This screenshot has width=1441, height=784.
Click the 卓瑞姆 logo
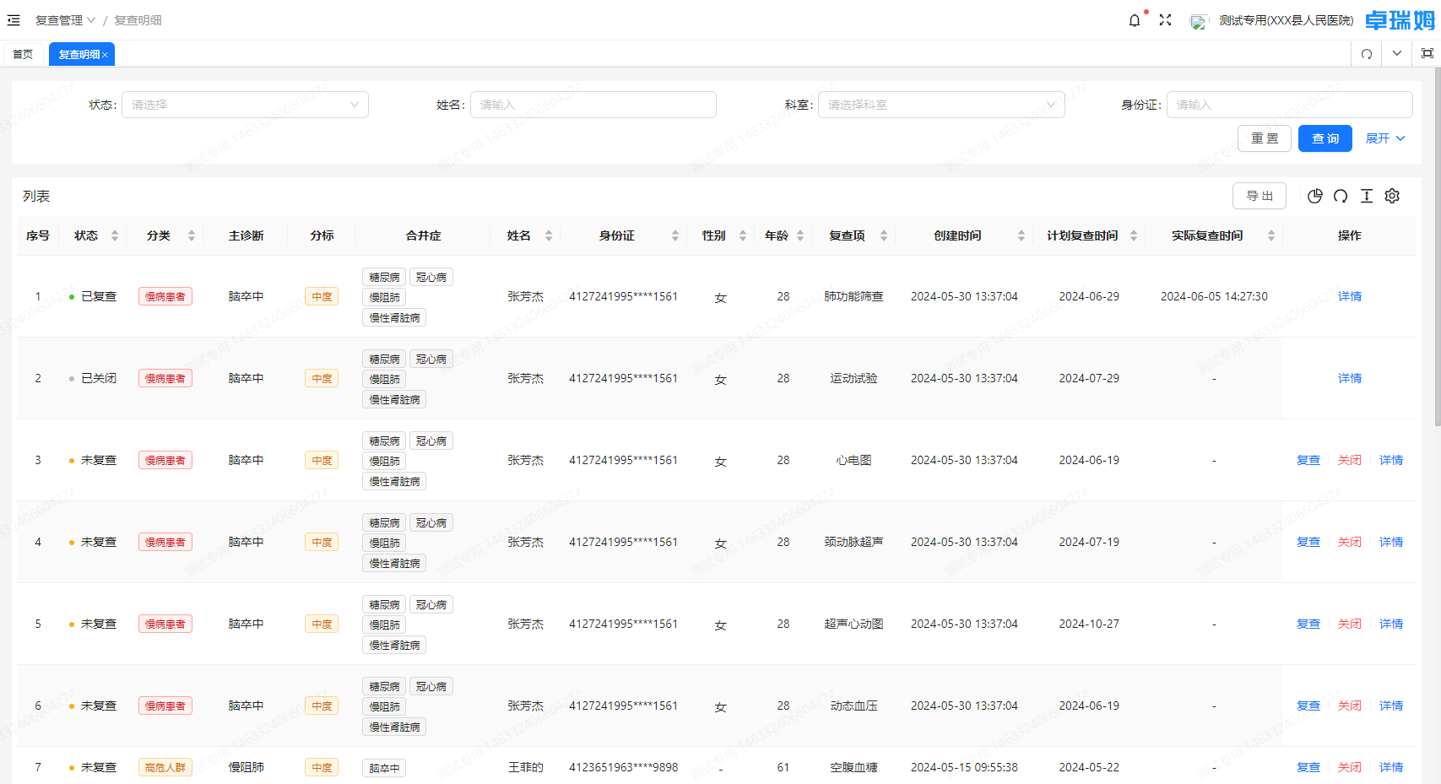click(x=1400, y=20)
